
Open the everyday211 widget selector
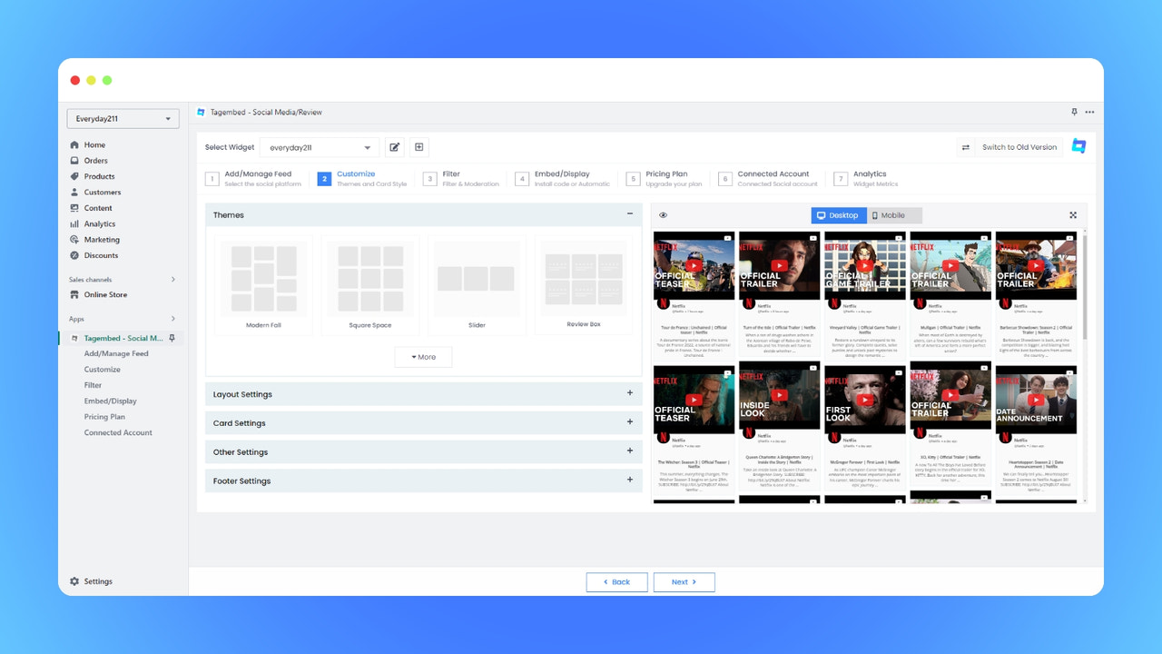(x=320, y=147)
